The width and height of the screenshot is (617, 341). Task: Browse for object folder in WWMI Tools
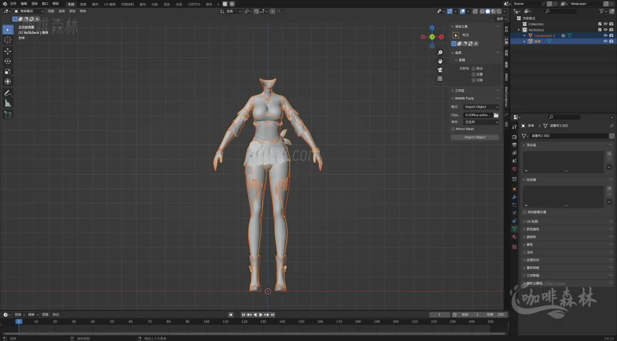(496, 115)
